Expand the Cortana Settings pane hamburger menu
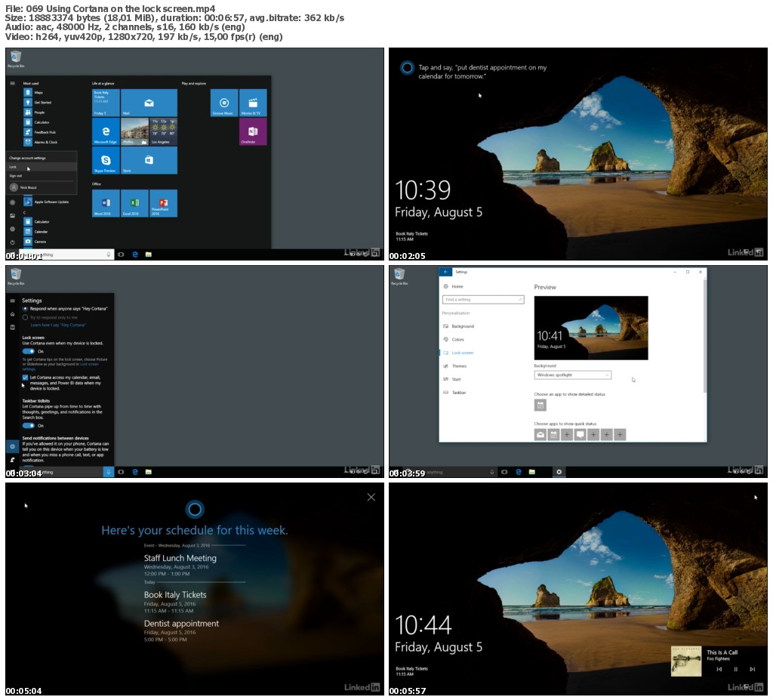The width and height of the screenshot is (773, 700). point(12,301)
